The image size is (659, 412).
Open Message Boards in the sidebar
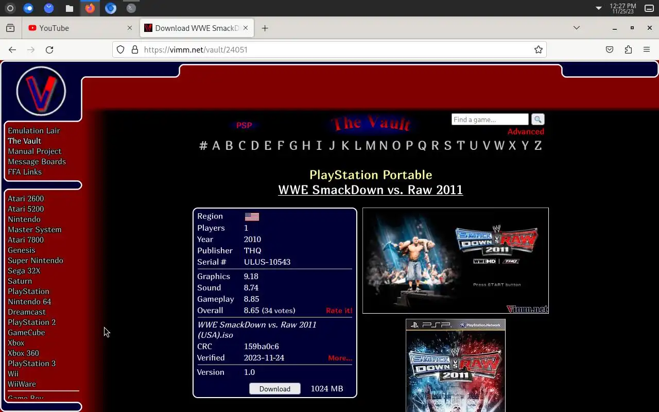[37, 162]
